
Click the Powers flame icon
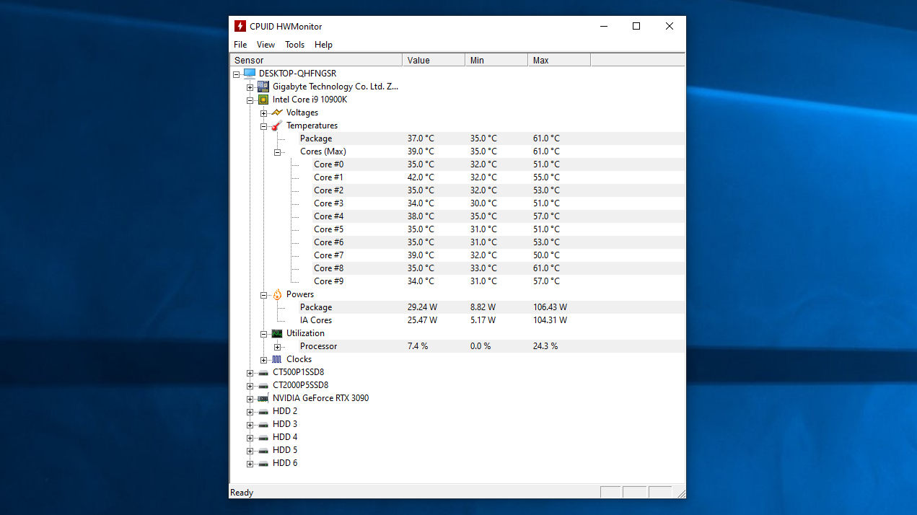(276, 294)
